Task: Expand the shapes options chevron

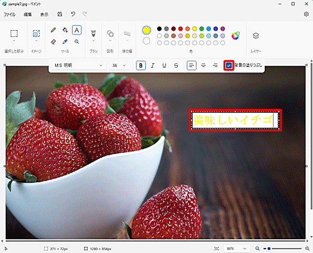Action: pos(110,41)
